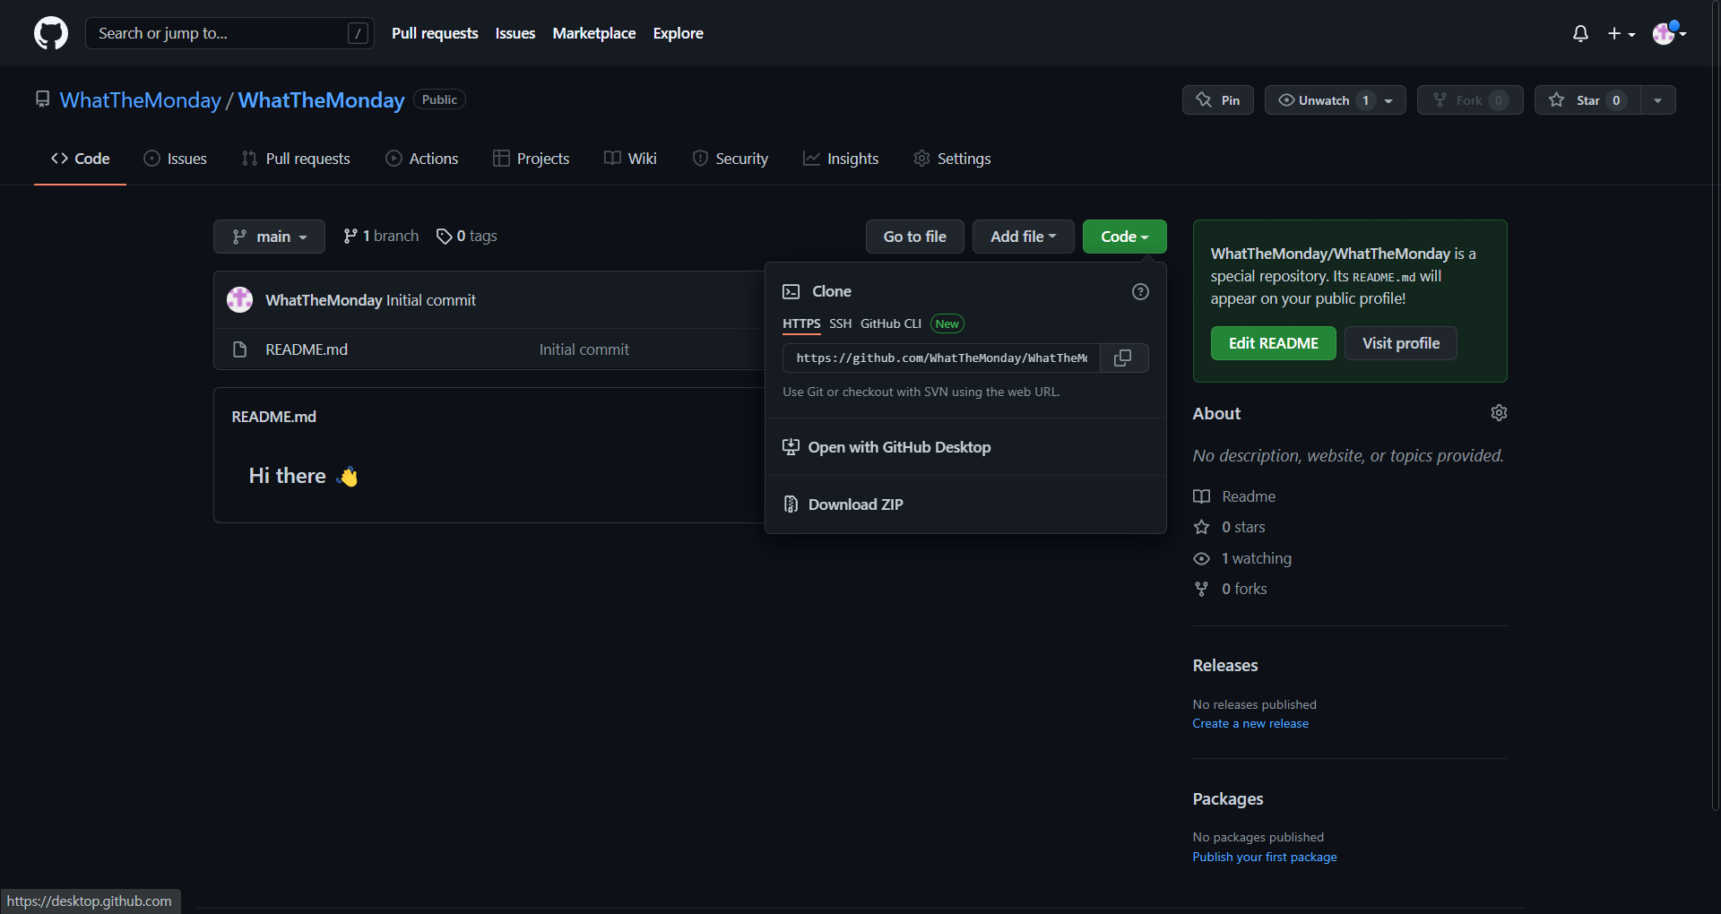Toggle the green Code dropdown
1721x914 pixels.
coord(1124,237)
